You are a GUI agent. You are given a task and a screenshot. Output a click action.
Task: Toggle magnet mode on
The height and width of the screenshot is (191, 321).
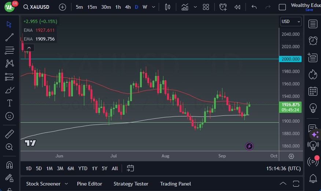pyautogui.click(x=10, y=165)
